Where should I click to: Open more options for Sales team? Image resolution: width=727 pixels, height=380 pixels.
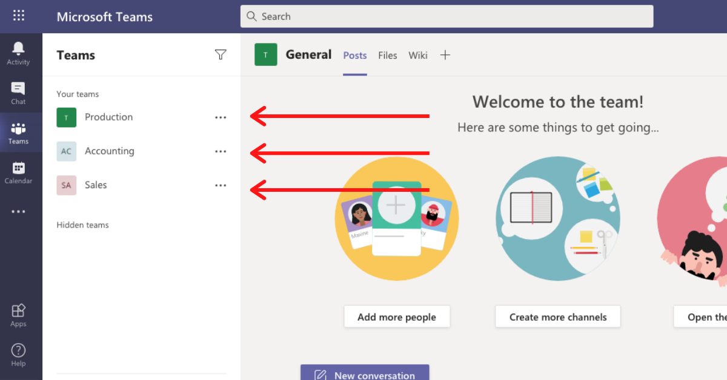coord(221,185)
